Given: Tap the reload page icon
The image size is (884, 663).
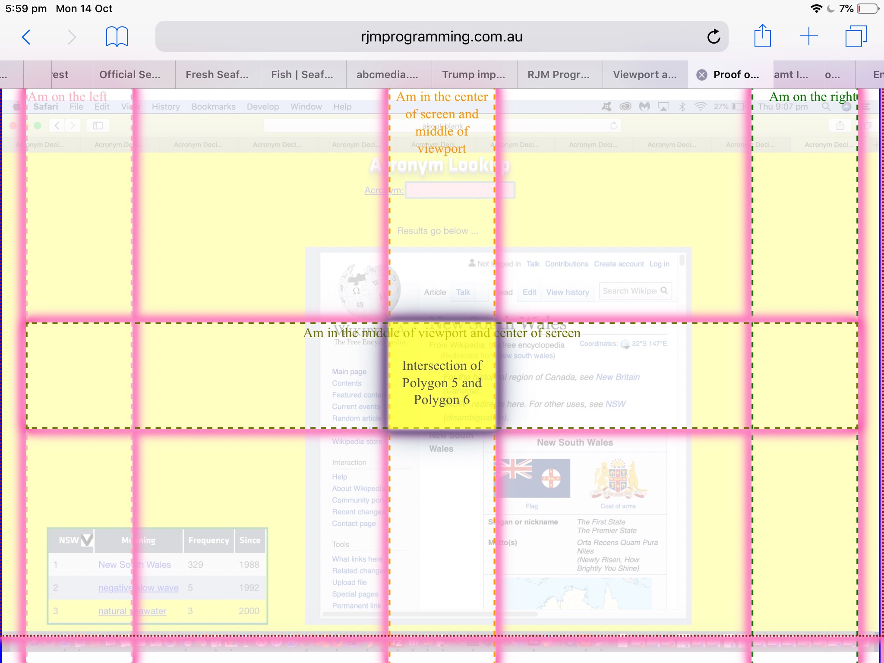Looking at the screenshot, I should click(714, 37).
